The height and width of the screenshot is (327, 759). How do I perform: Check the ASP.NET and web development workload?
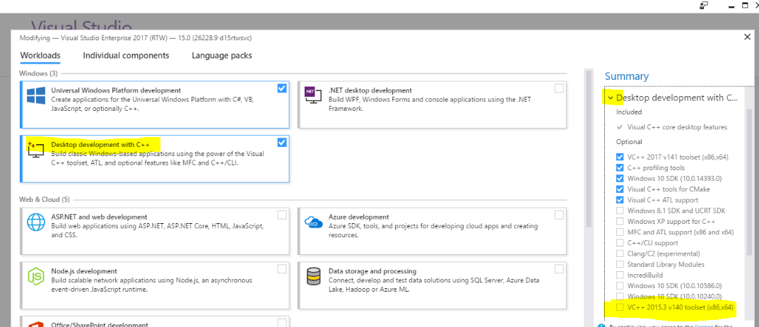click(x=282, y=215)
